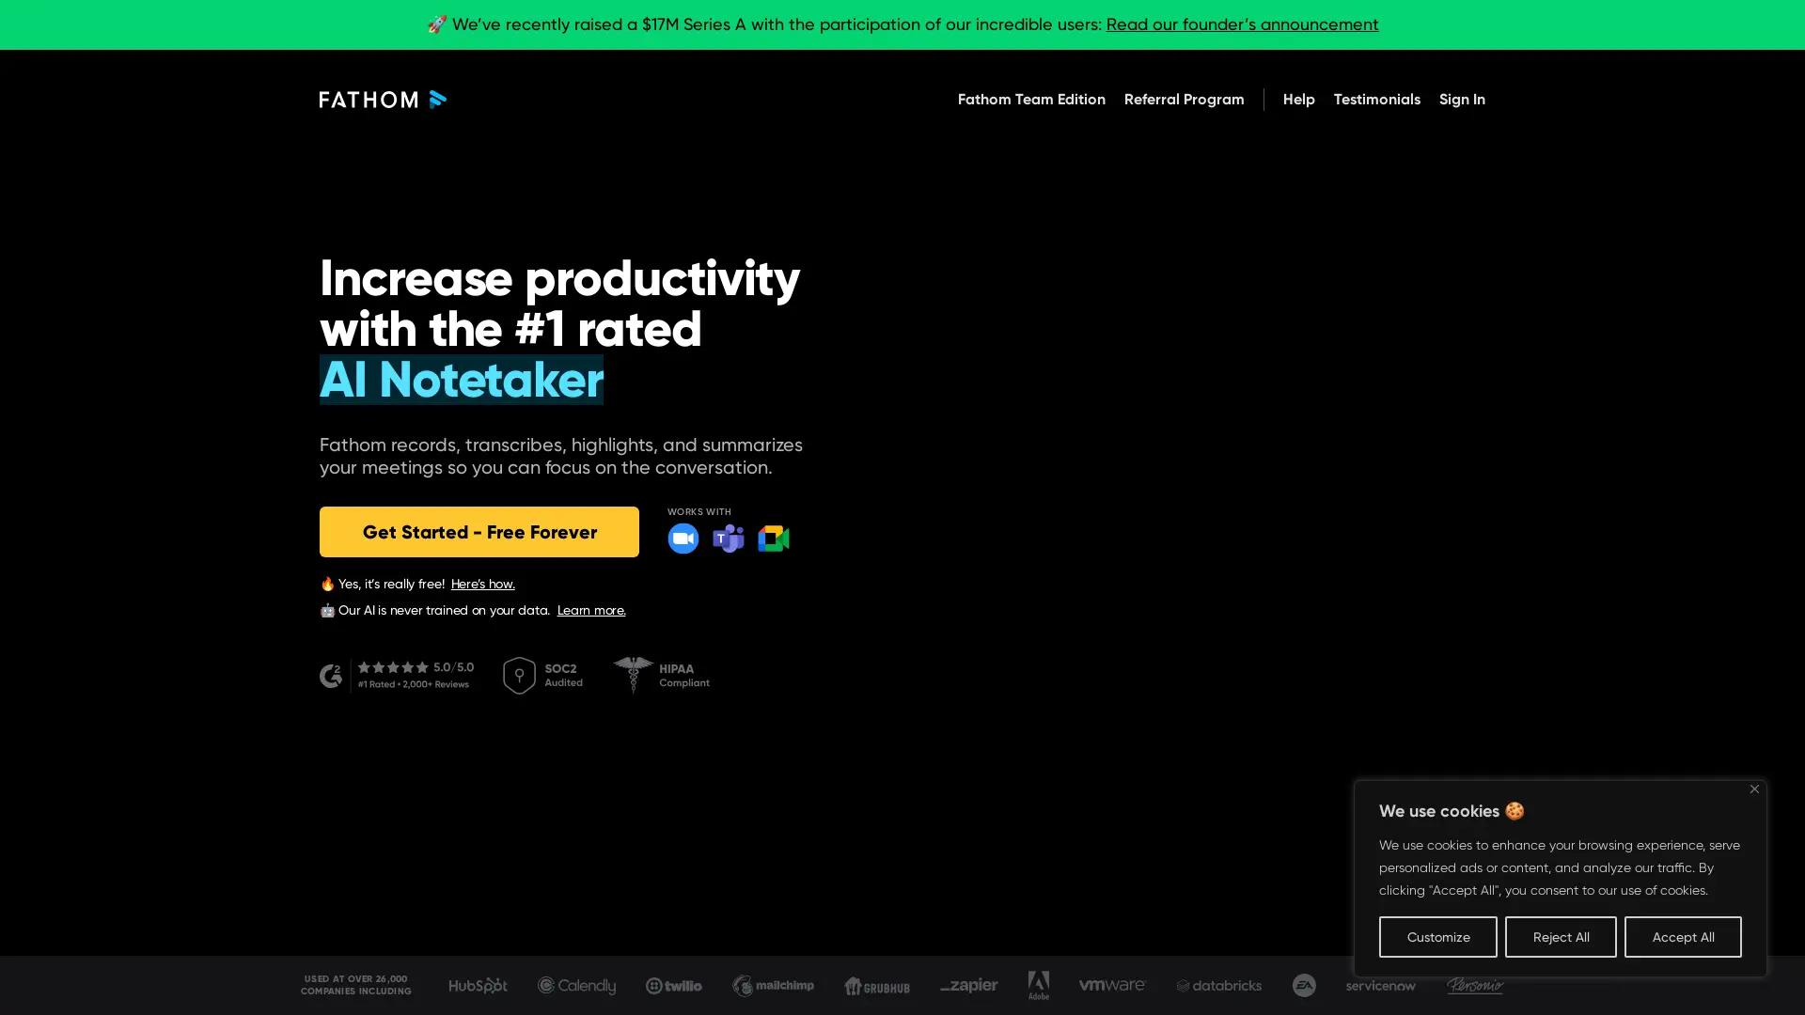Accept all cookies
Image resolution: width=1805 pixels, height=1015 pixels.
pos(1683,937)
